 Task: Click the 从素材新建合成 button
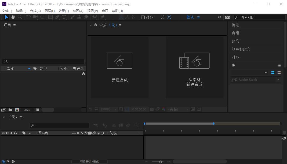pos(195,67)
